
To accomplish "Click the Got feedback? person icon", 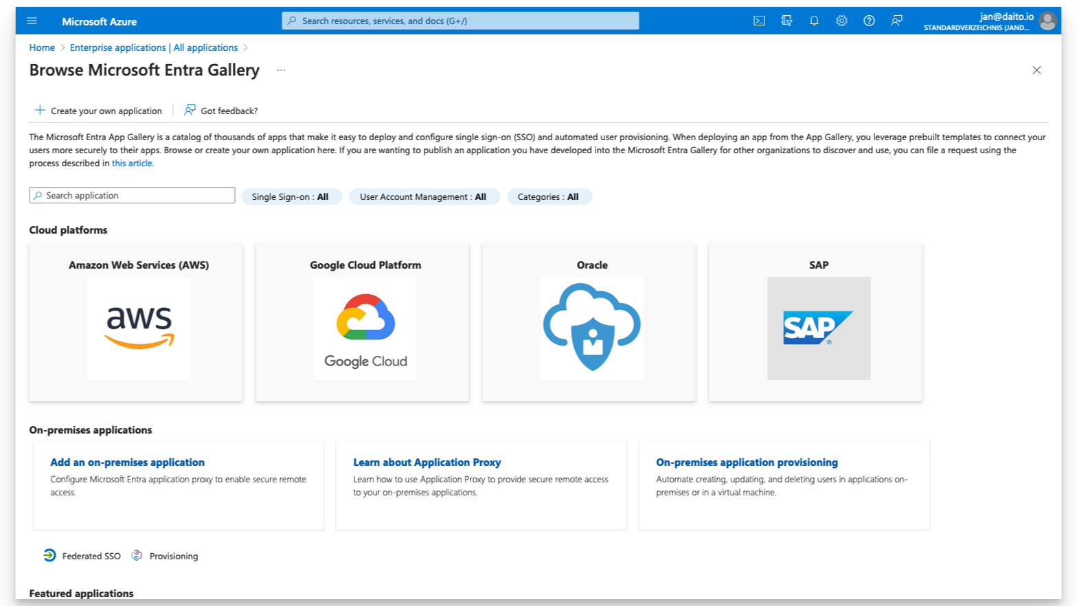I will (x=190, y=110).
